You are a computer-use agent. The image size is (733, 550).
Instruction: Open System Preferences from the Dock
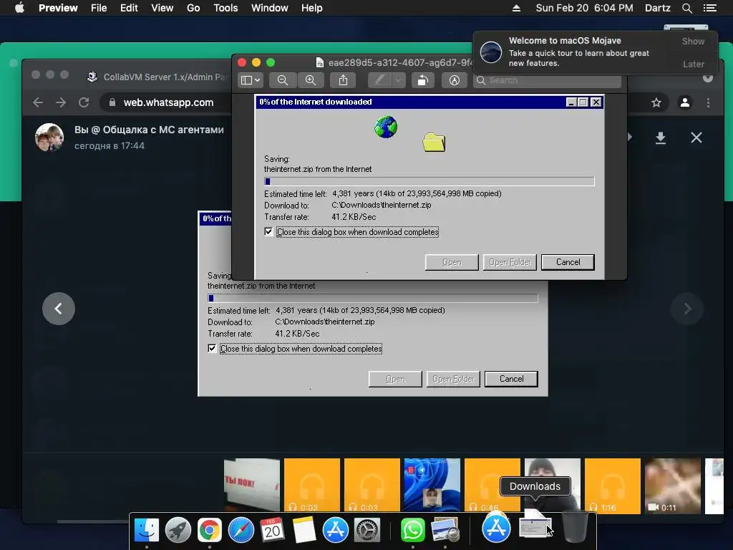[367, 530]
